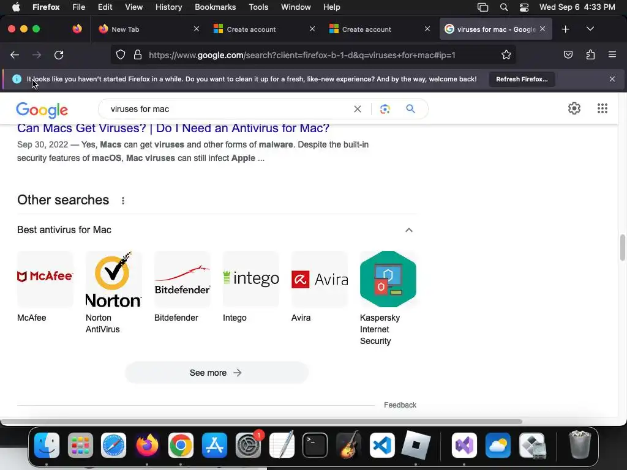Open Google quick settings gear

pos(574,108)
